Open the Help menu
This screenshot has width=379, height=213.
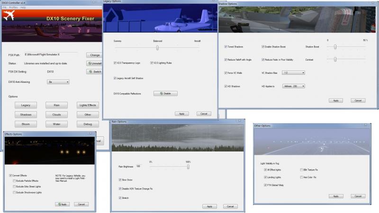(23, 8)
